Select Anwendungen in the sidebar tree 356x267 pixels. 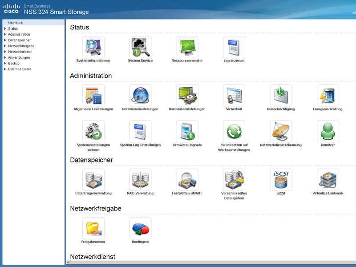tap(19, 57)
